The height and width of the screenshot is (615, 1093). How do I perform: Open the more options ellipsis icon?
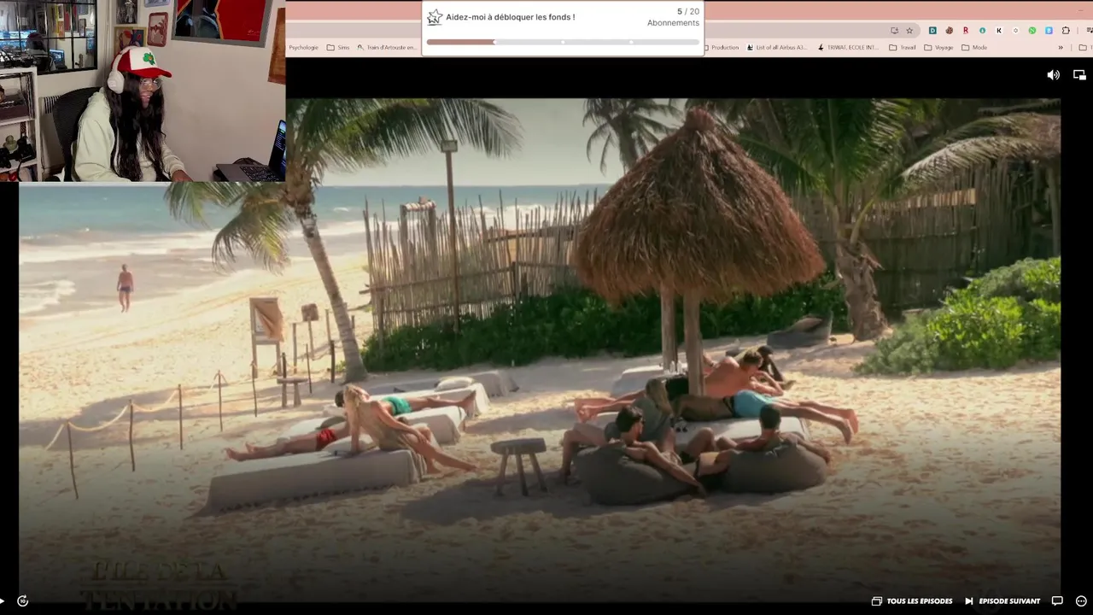(x=1081, y=600)
